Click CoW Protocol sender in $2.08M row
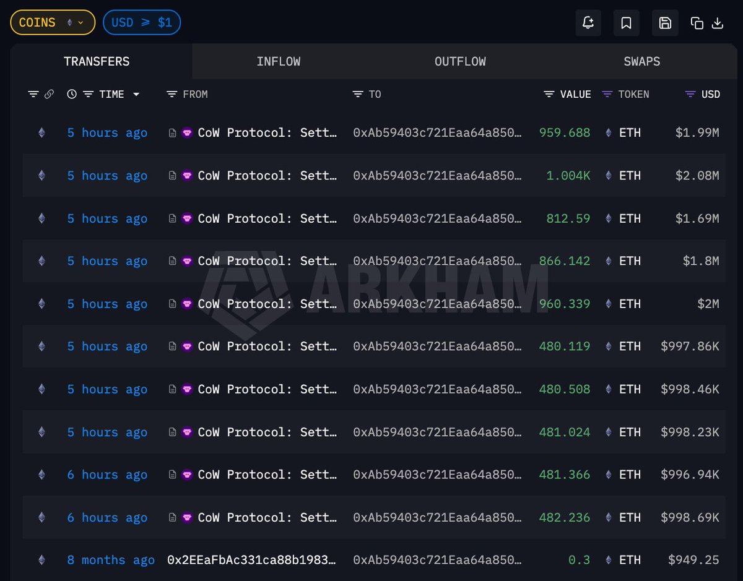This screenshot has width=743, height=581. (268, 175)
